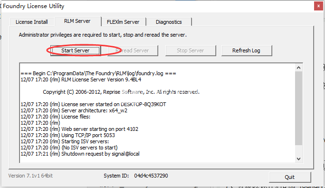This screenshot has height=188, width=325.
Task: Click the log line mentioning port 4102
Action: point(79,129)
